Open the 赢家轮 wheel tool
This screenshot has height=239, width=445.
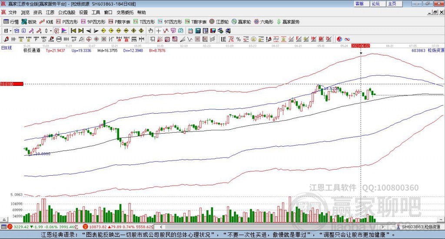tap(241, 22)
